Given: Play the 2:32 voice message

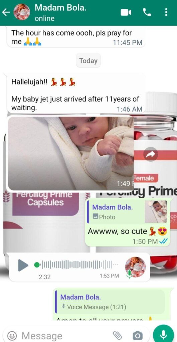Looking at the screenshot, I should click(x=23, y=265).
